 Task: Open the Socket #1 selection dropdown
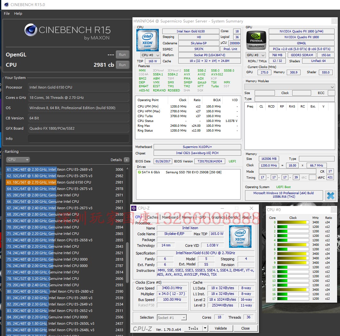(172, 318)
